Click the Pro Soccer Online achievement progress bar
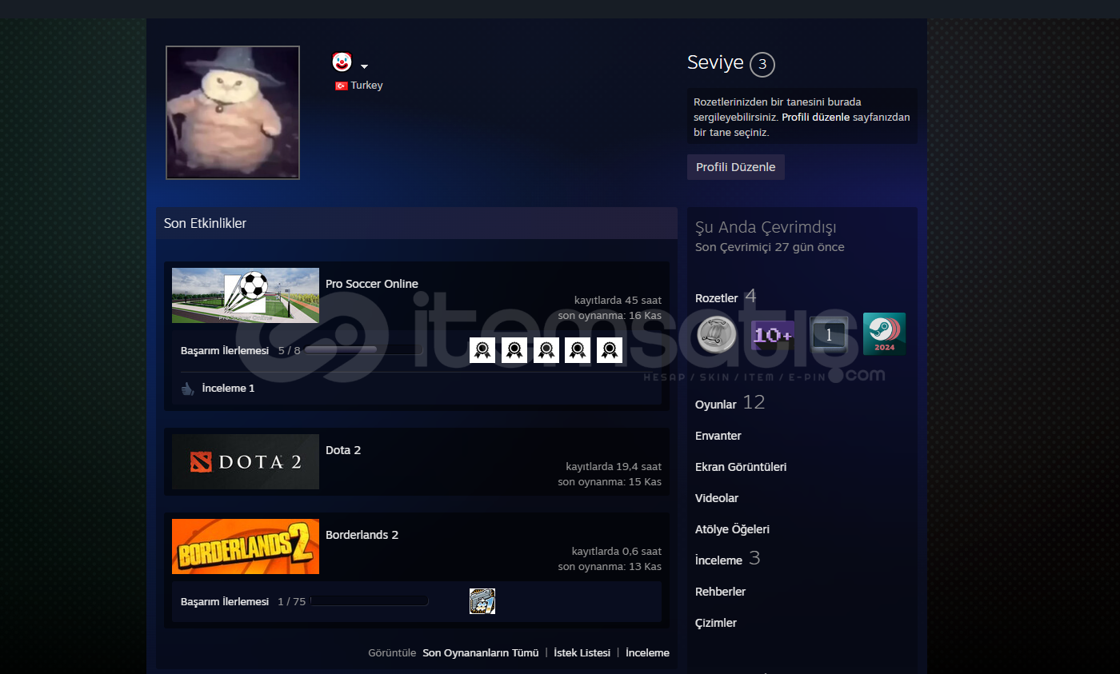Viewport: 1120px width, 674px height. pyautogui.click(x=363, y=350)
